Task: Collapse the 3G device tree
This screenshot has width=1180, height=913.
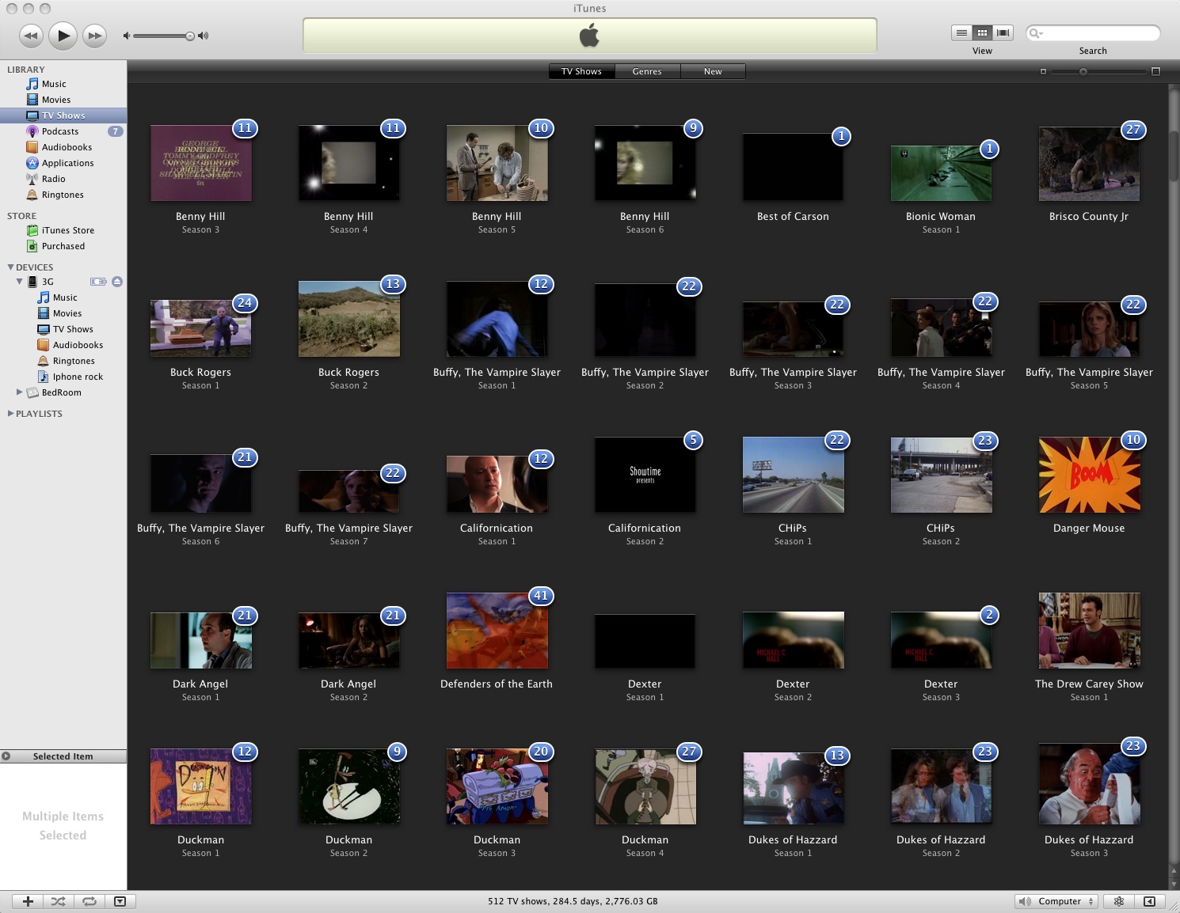Action: click(x=20, y=282)
